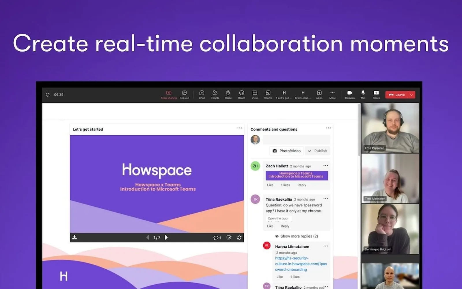Open the Apps add button
The height and width of the screenshot is (289, 462).
tap(319, 95)
